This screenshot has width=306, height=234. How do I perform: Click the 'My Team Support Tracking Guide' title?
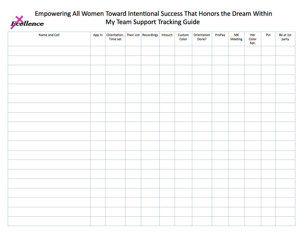click(x=152, y=22)
